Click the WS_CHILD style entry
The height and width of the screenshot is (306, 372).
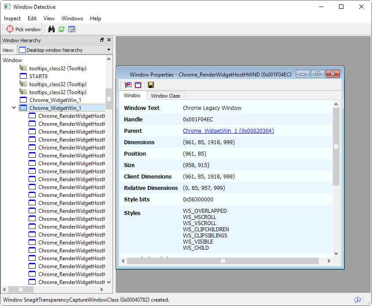[196, 248]
